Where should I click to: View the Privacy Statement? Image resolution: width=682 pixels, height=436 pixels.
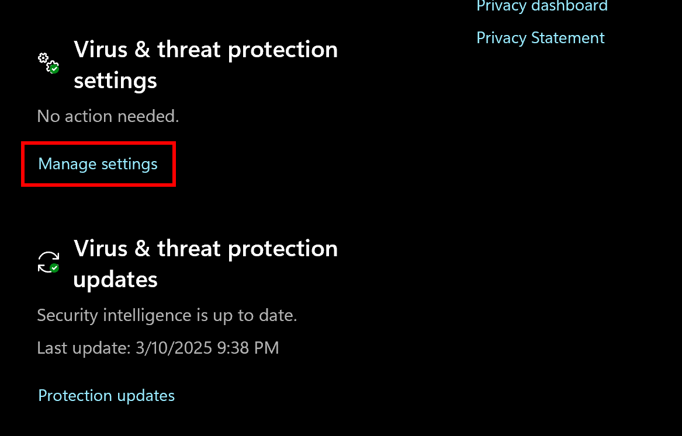540,38
